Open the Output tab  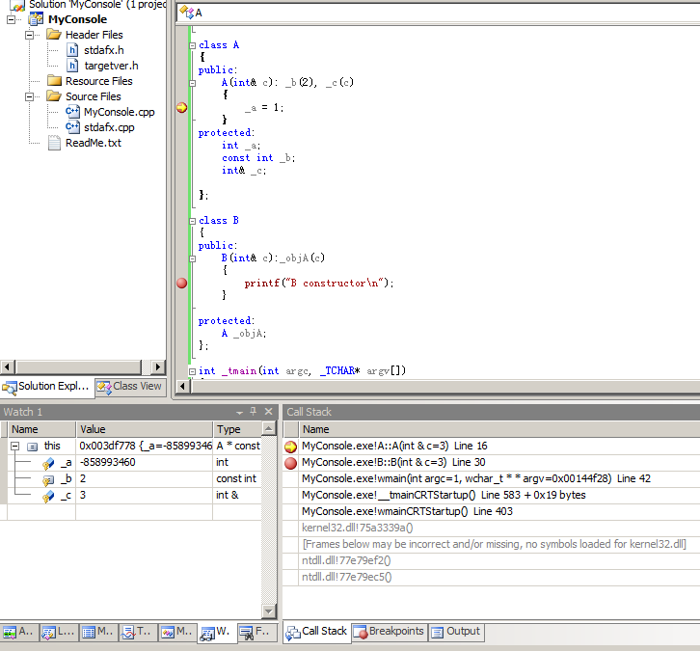(455, 632)
